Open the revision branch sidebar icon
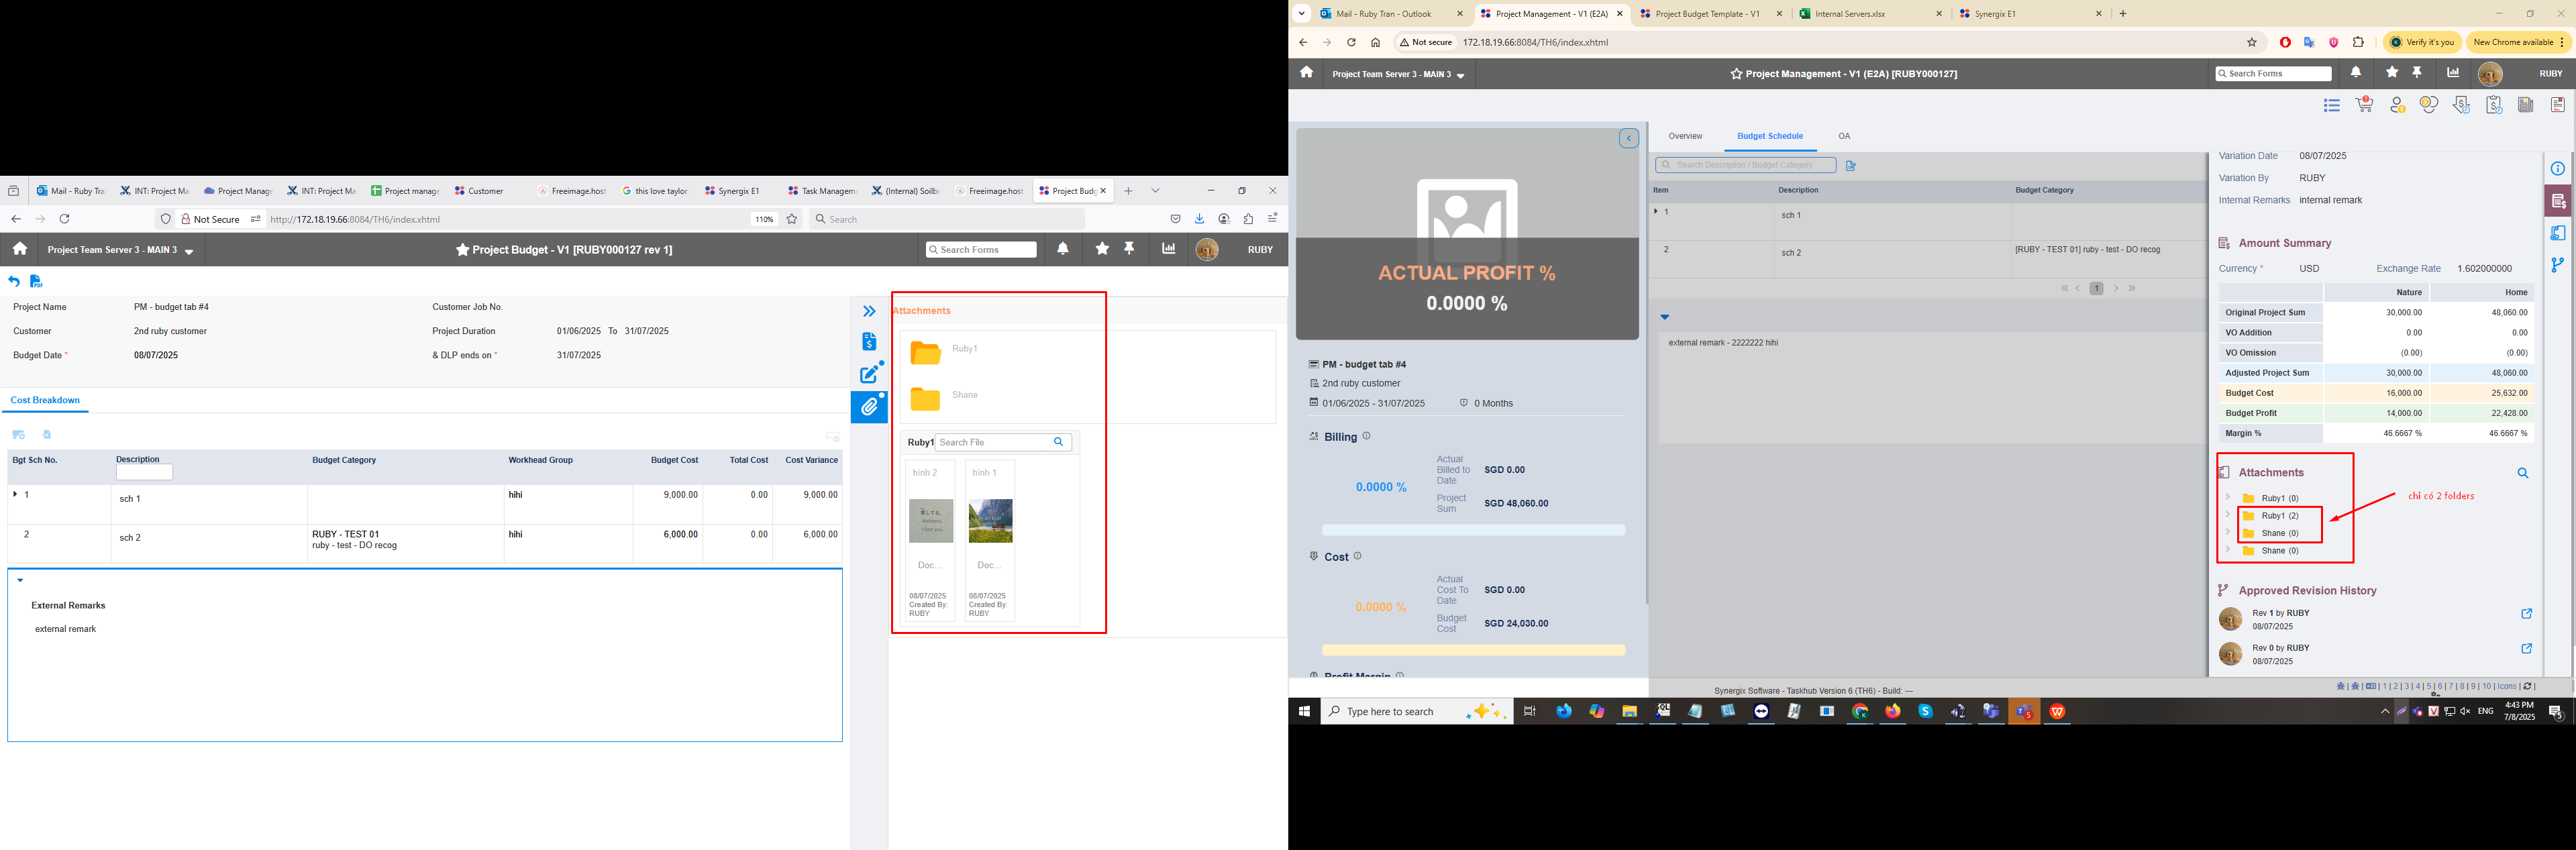The width and height of the screenshot is (2576, 850). pos(2557,265)
